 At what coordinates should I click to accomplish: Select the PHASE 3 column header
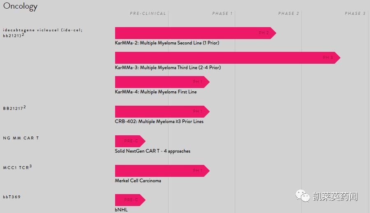point(355,14)
